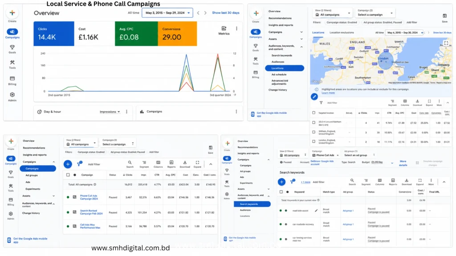The width and height of the screenshot is (456, 256).
Task: Open Ad groups in Campaigns list panel navigation
Action: pyautogui.click(x=32, y=175)
